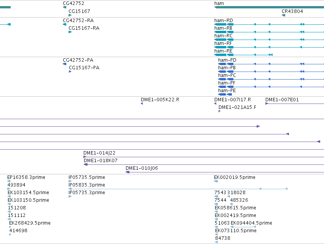Click the CG15167-PA label text
This screenshot has width=324, height=244.
pos(84,67)
